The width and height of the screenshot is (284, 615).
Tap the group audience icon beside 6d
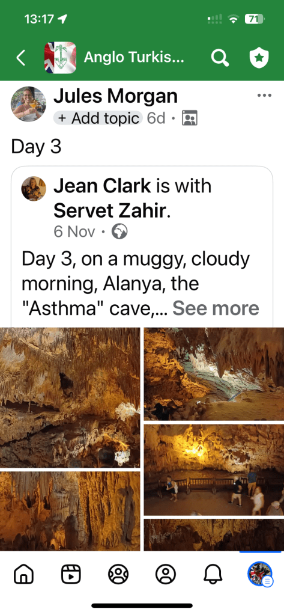[190, 118]
